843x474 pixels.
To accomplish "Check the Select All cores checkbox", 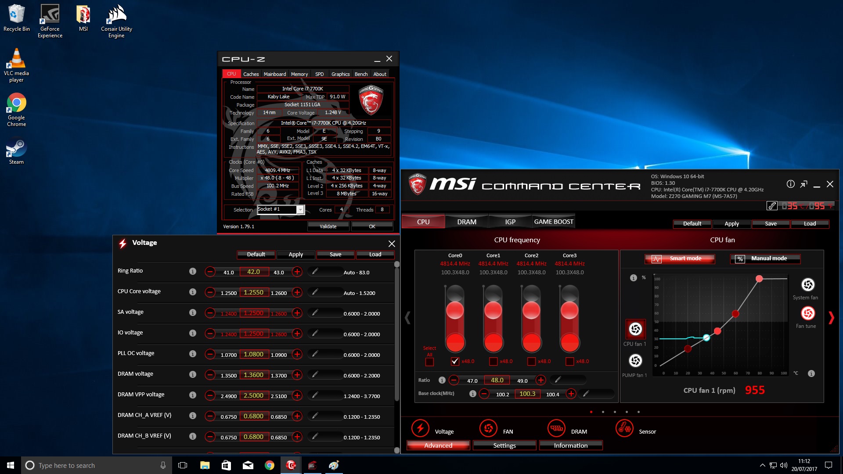I will click(429, 362).
